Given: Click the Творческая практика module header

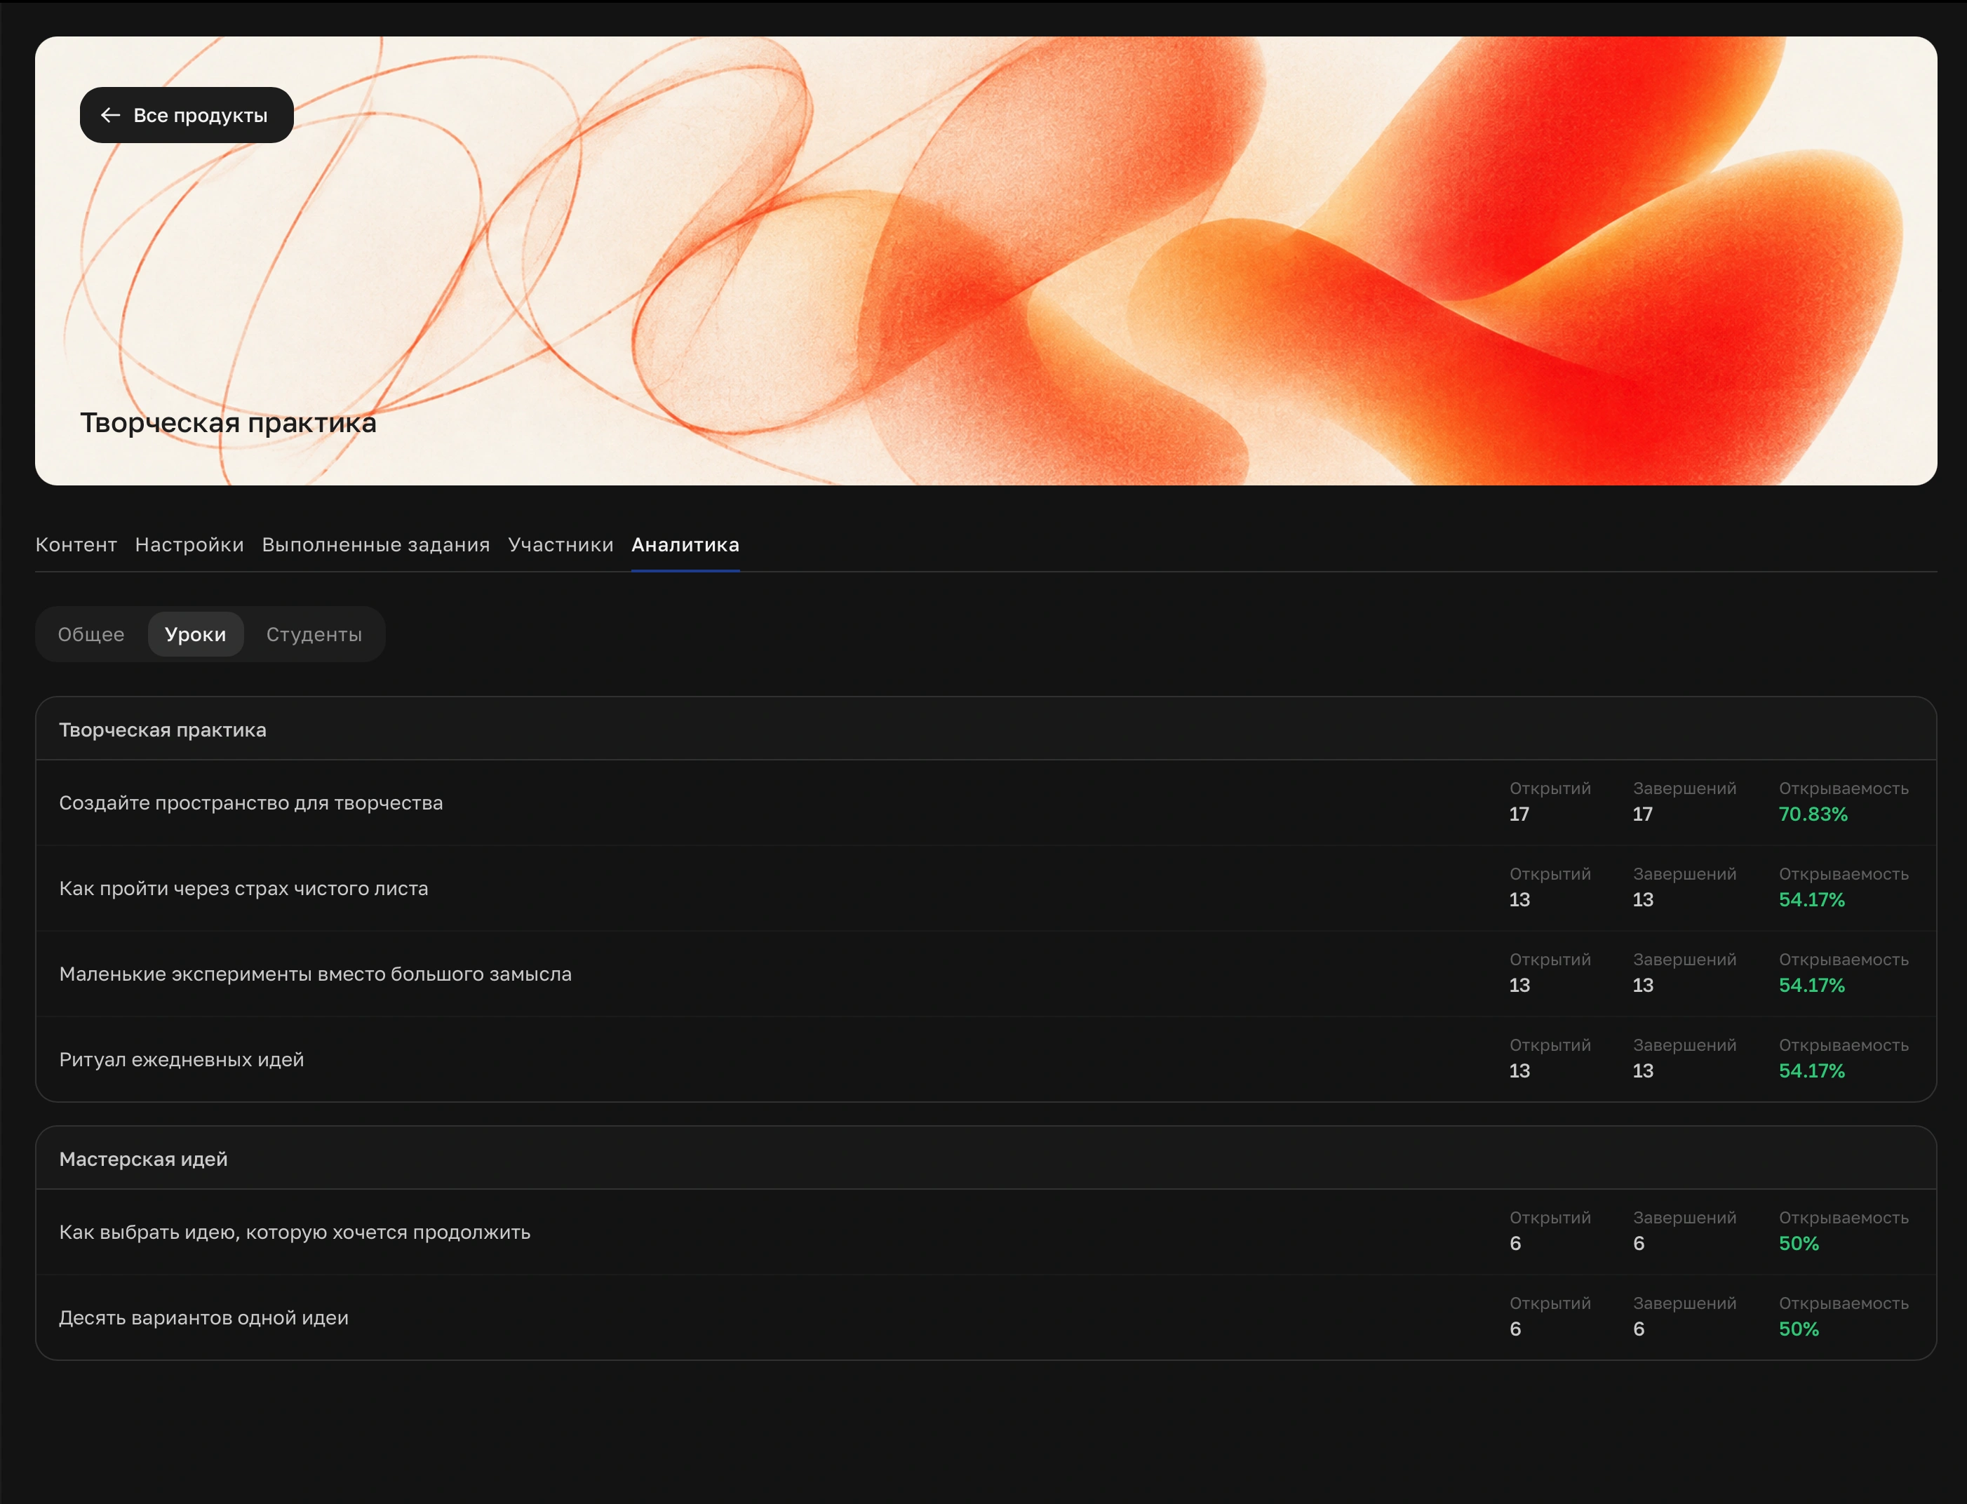Looking at the screenshot, I should click(x=986, y=730).
